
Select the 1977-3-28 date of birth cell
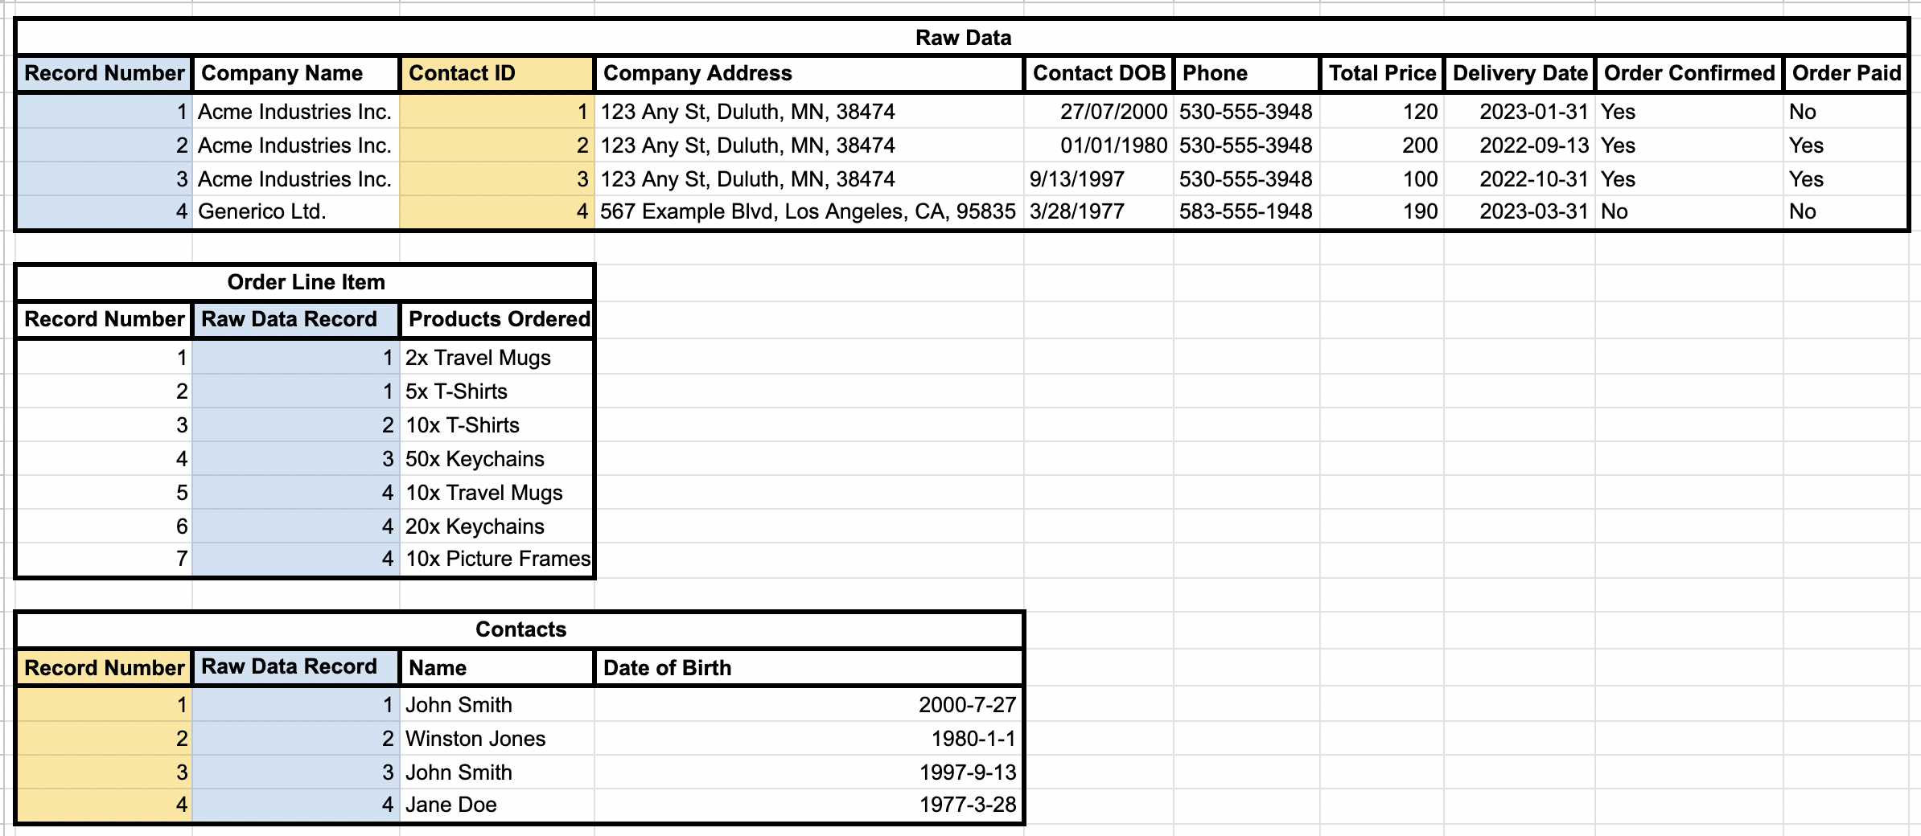pyautogui.click(x=809, y=805)
